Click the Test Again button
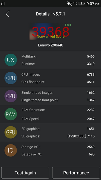Screen dimensions: 101x180 [25, 173]
